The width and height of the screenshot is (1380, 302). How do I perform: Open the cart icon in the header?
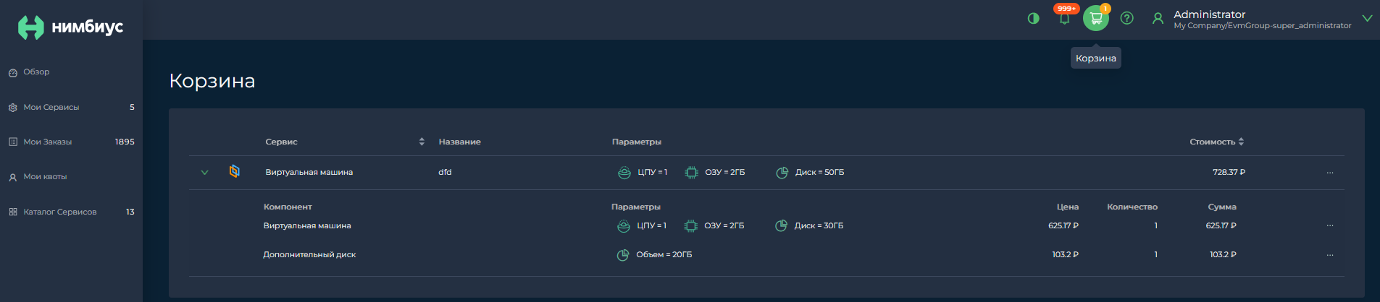pyautogui.click(x=1096, y=18)
